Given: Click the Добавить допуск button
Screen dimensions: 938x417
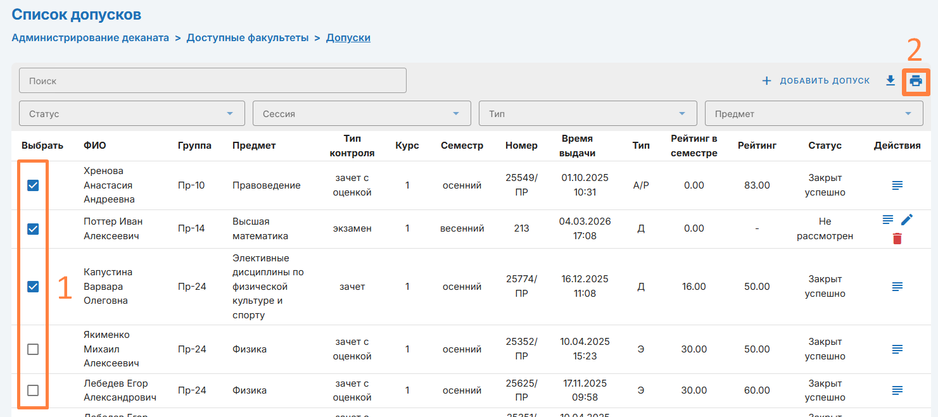Looking at the screenshot, I should [816, 81].
